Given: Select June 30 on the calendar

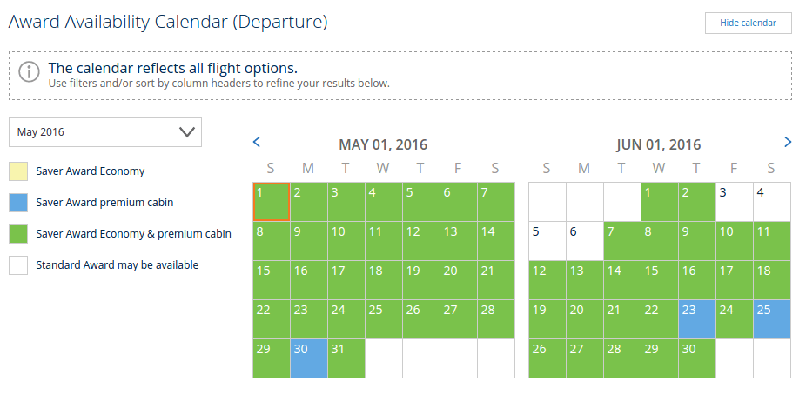Looking at the screenshot, I should (697, 358).
